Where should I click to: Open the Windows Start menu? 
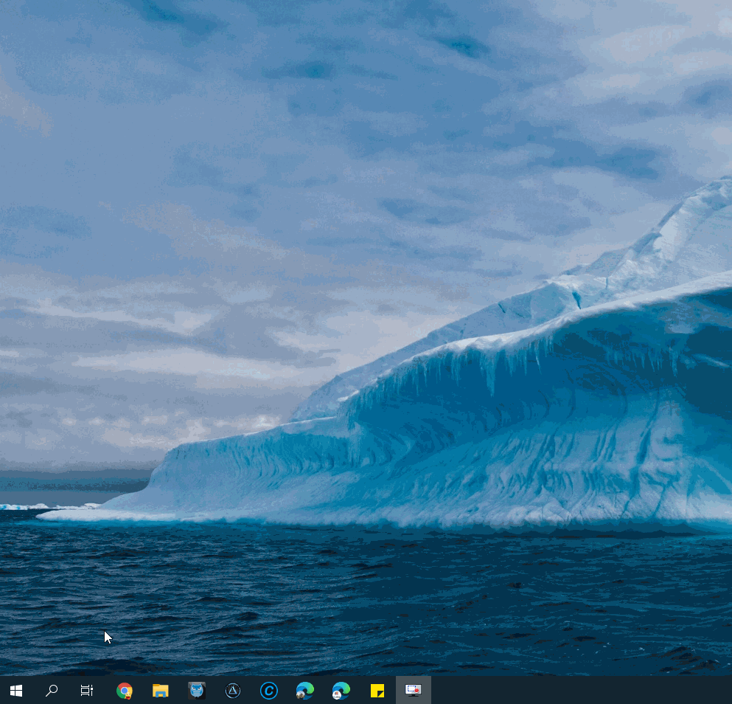click(x=16, y=691)
